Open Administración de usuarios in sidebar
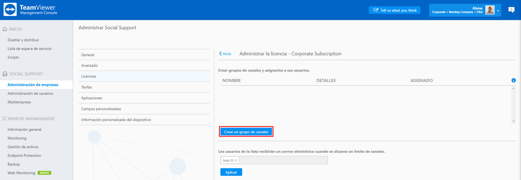Screen dimensions: 521x180 pos(30,93)
